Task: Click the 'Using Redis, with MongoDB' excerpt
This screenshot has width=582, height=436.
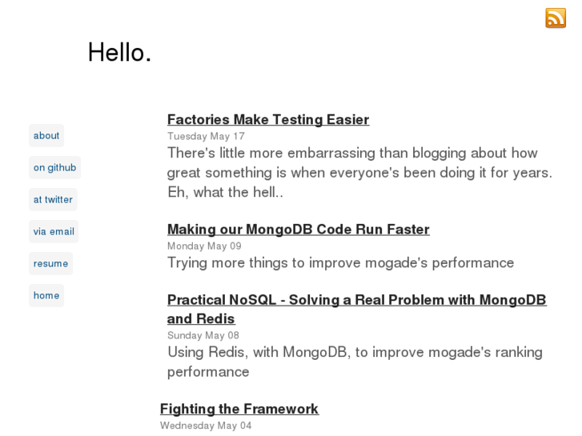Action: pyautogui.click(x=355, y=352)
